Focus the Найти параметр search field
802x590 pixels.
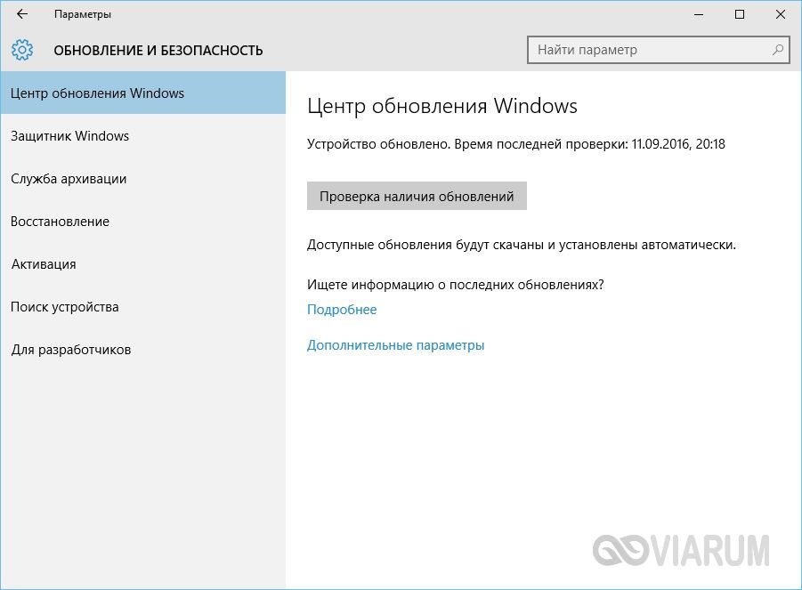tap(659, 50)
